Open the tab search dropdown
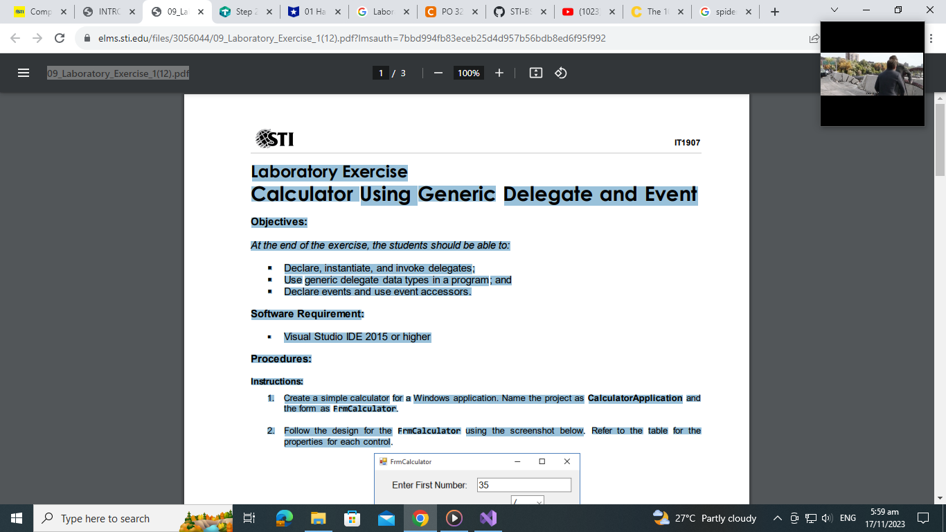Viewport: 946px width, 532px height. click(x=834, y=10)
